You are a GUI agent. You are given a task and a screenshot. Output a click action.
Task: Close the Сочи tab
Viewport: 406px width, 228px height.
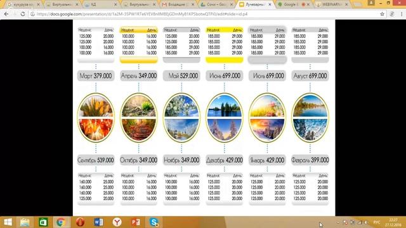pyautogui.click(x=231, y=4)
